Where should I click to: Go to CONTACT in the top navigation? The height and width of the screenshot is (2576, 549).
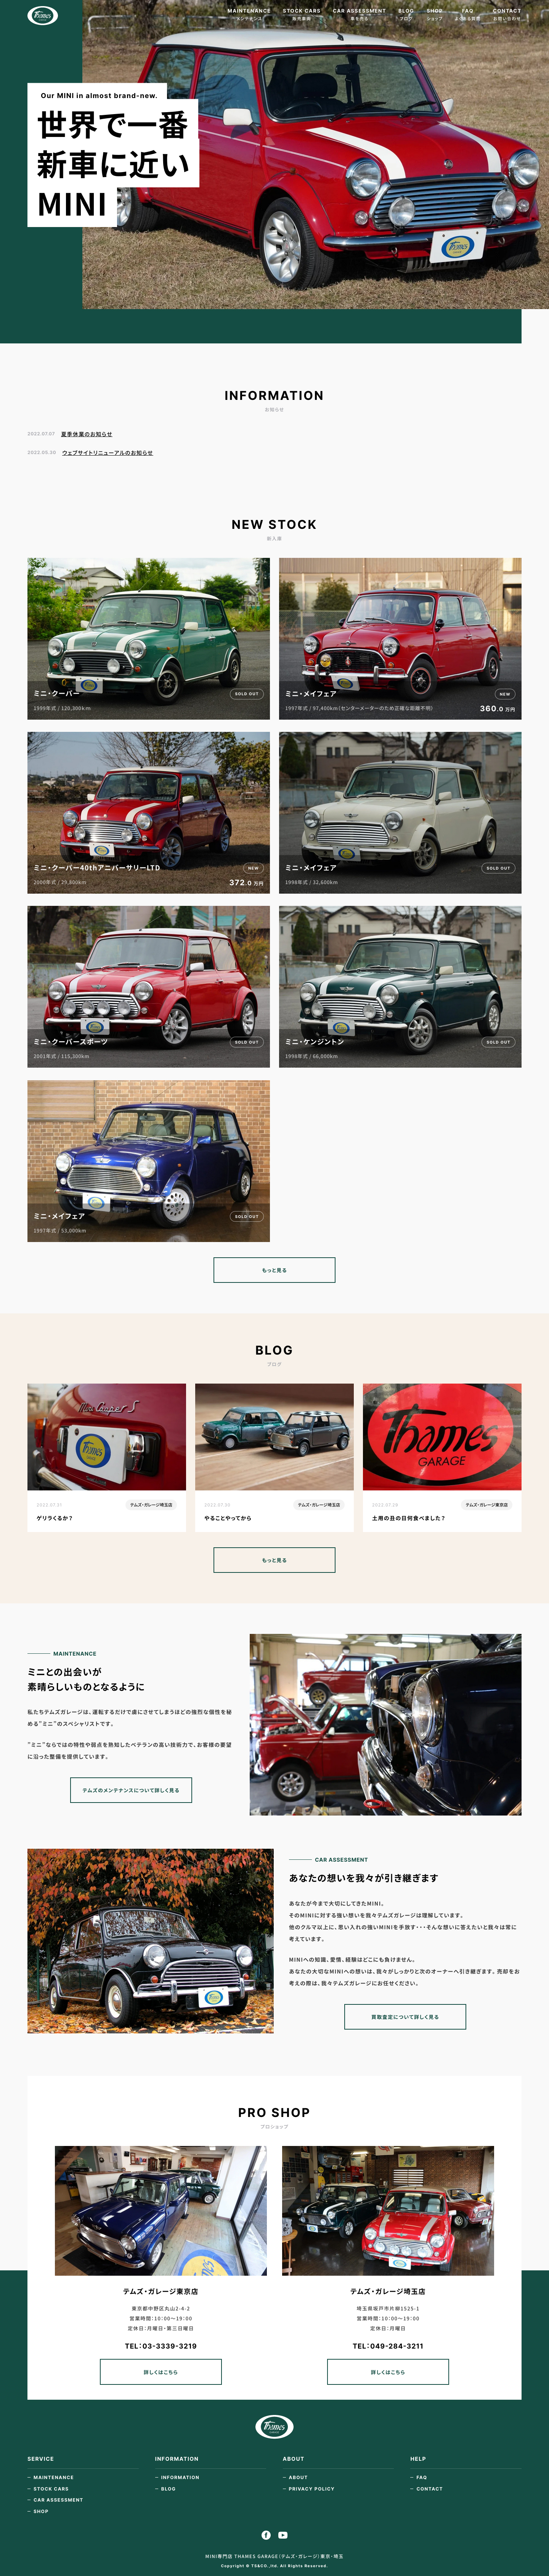point(507,14)
